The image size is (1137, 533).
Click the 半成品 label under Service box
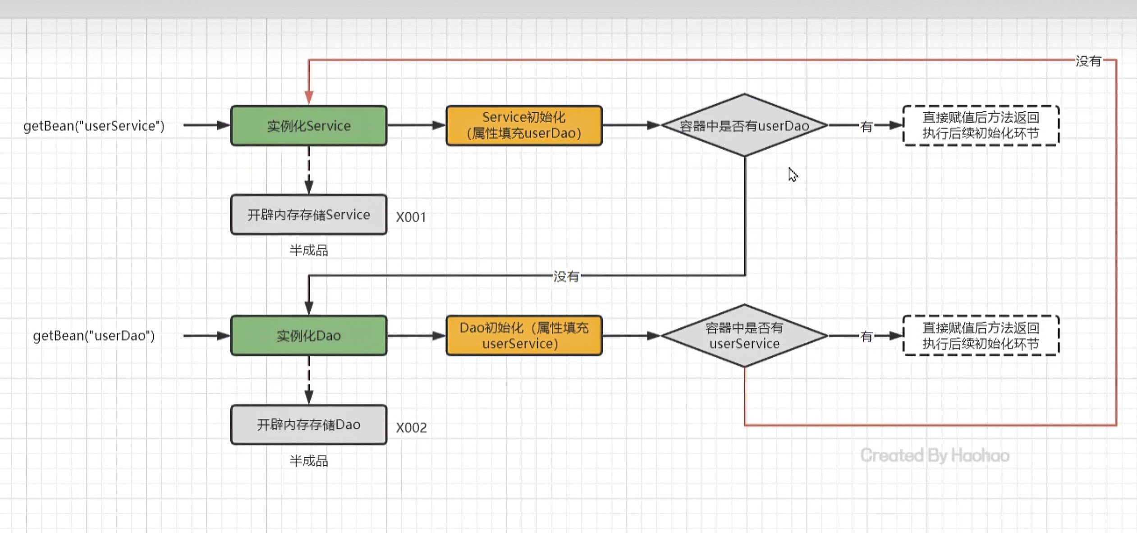(308, 250)
